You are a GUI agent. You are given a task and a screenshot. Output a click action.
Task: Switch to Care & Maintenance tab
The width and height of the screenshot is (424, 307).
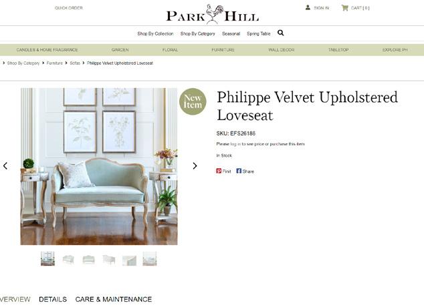coord(114,300)
